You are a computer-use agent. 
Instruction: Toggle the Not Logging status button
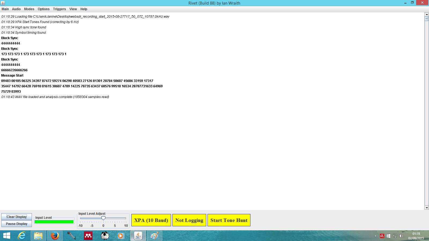click(x=189, y=220)
